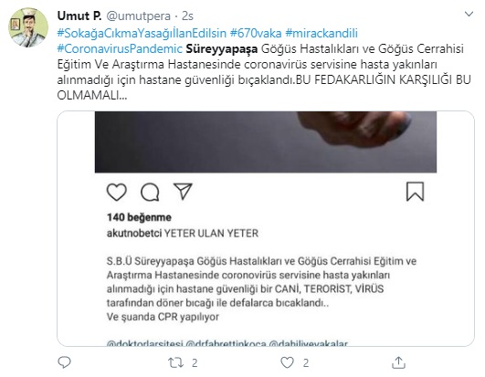Click the akutnobetci username in the screenshot
The height and width of the screenshot is (377, 485).
point(134,233)
